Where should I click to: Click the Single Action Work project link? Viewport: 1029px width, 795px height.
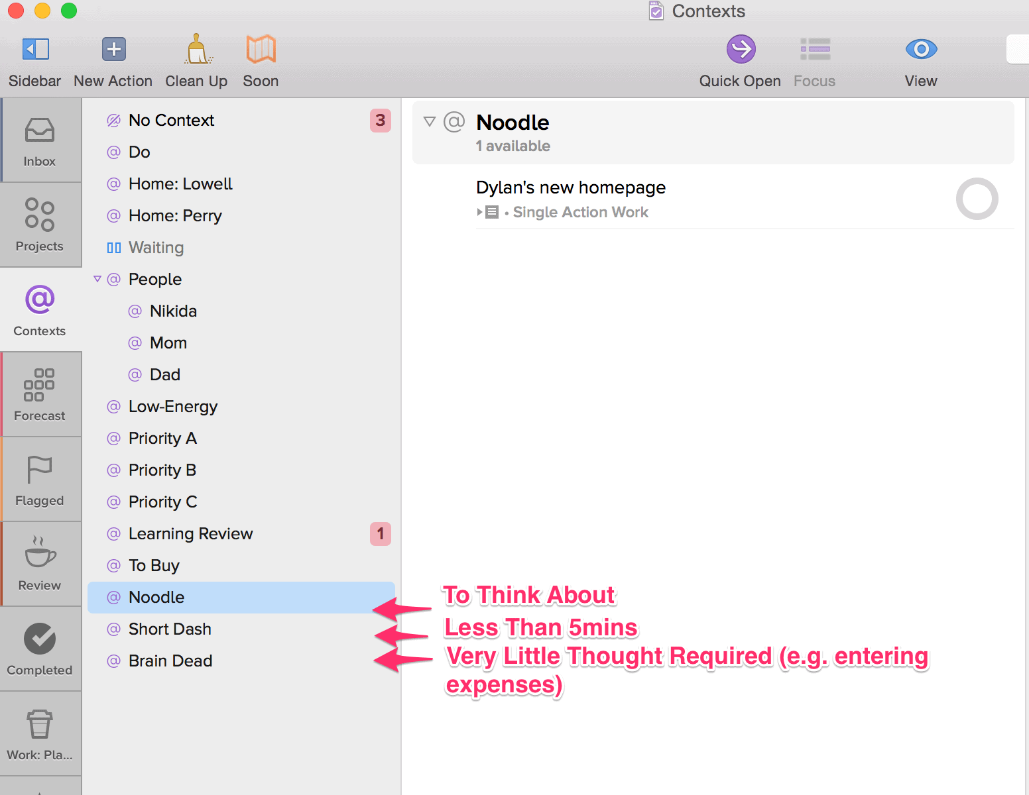[581, 212]
